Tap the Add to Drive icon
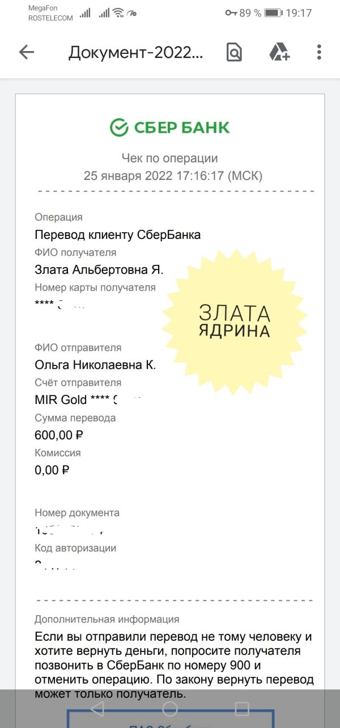The image size is (340, 728). (x=279, y=52)
